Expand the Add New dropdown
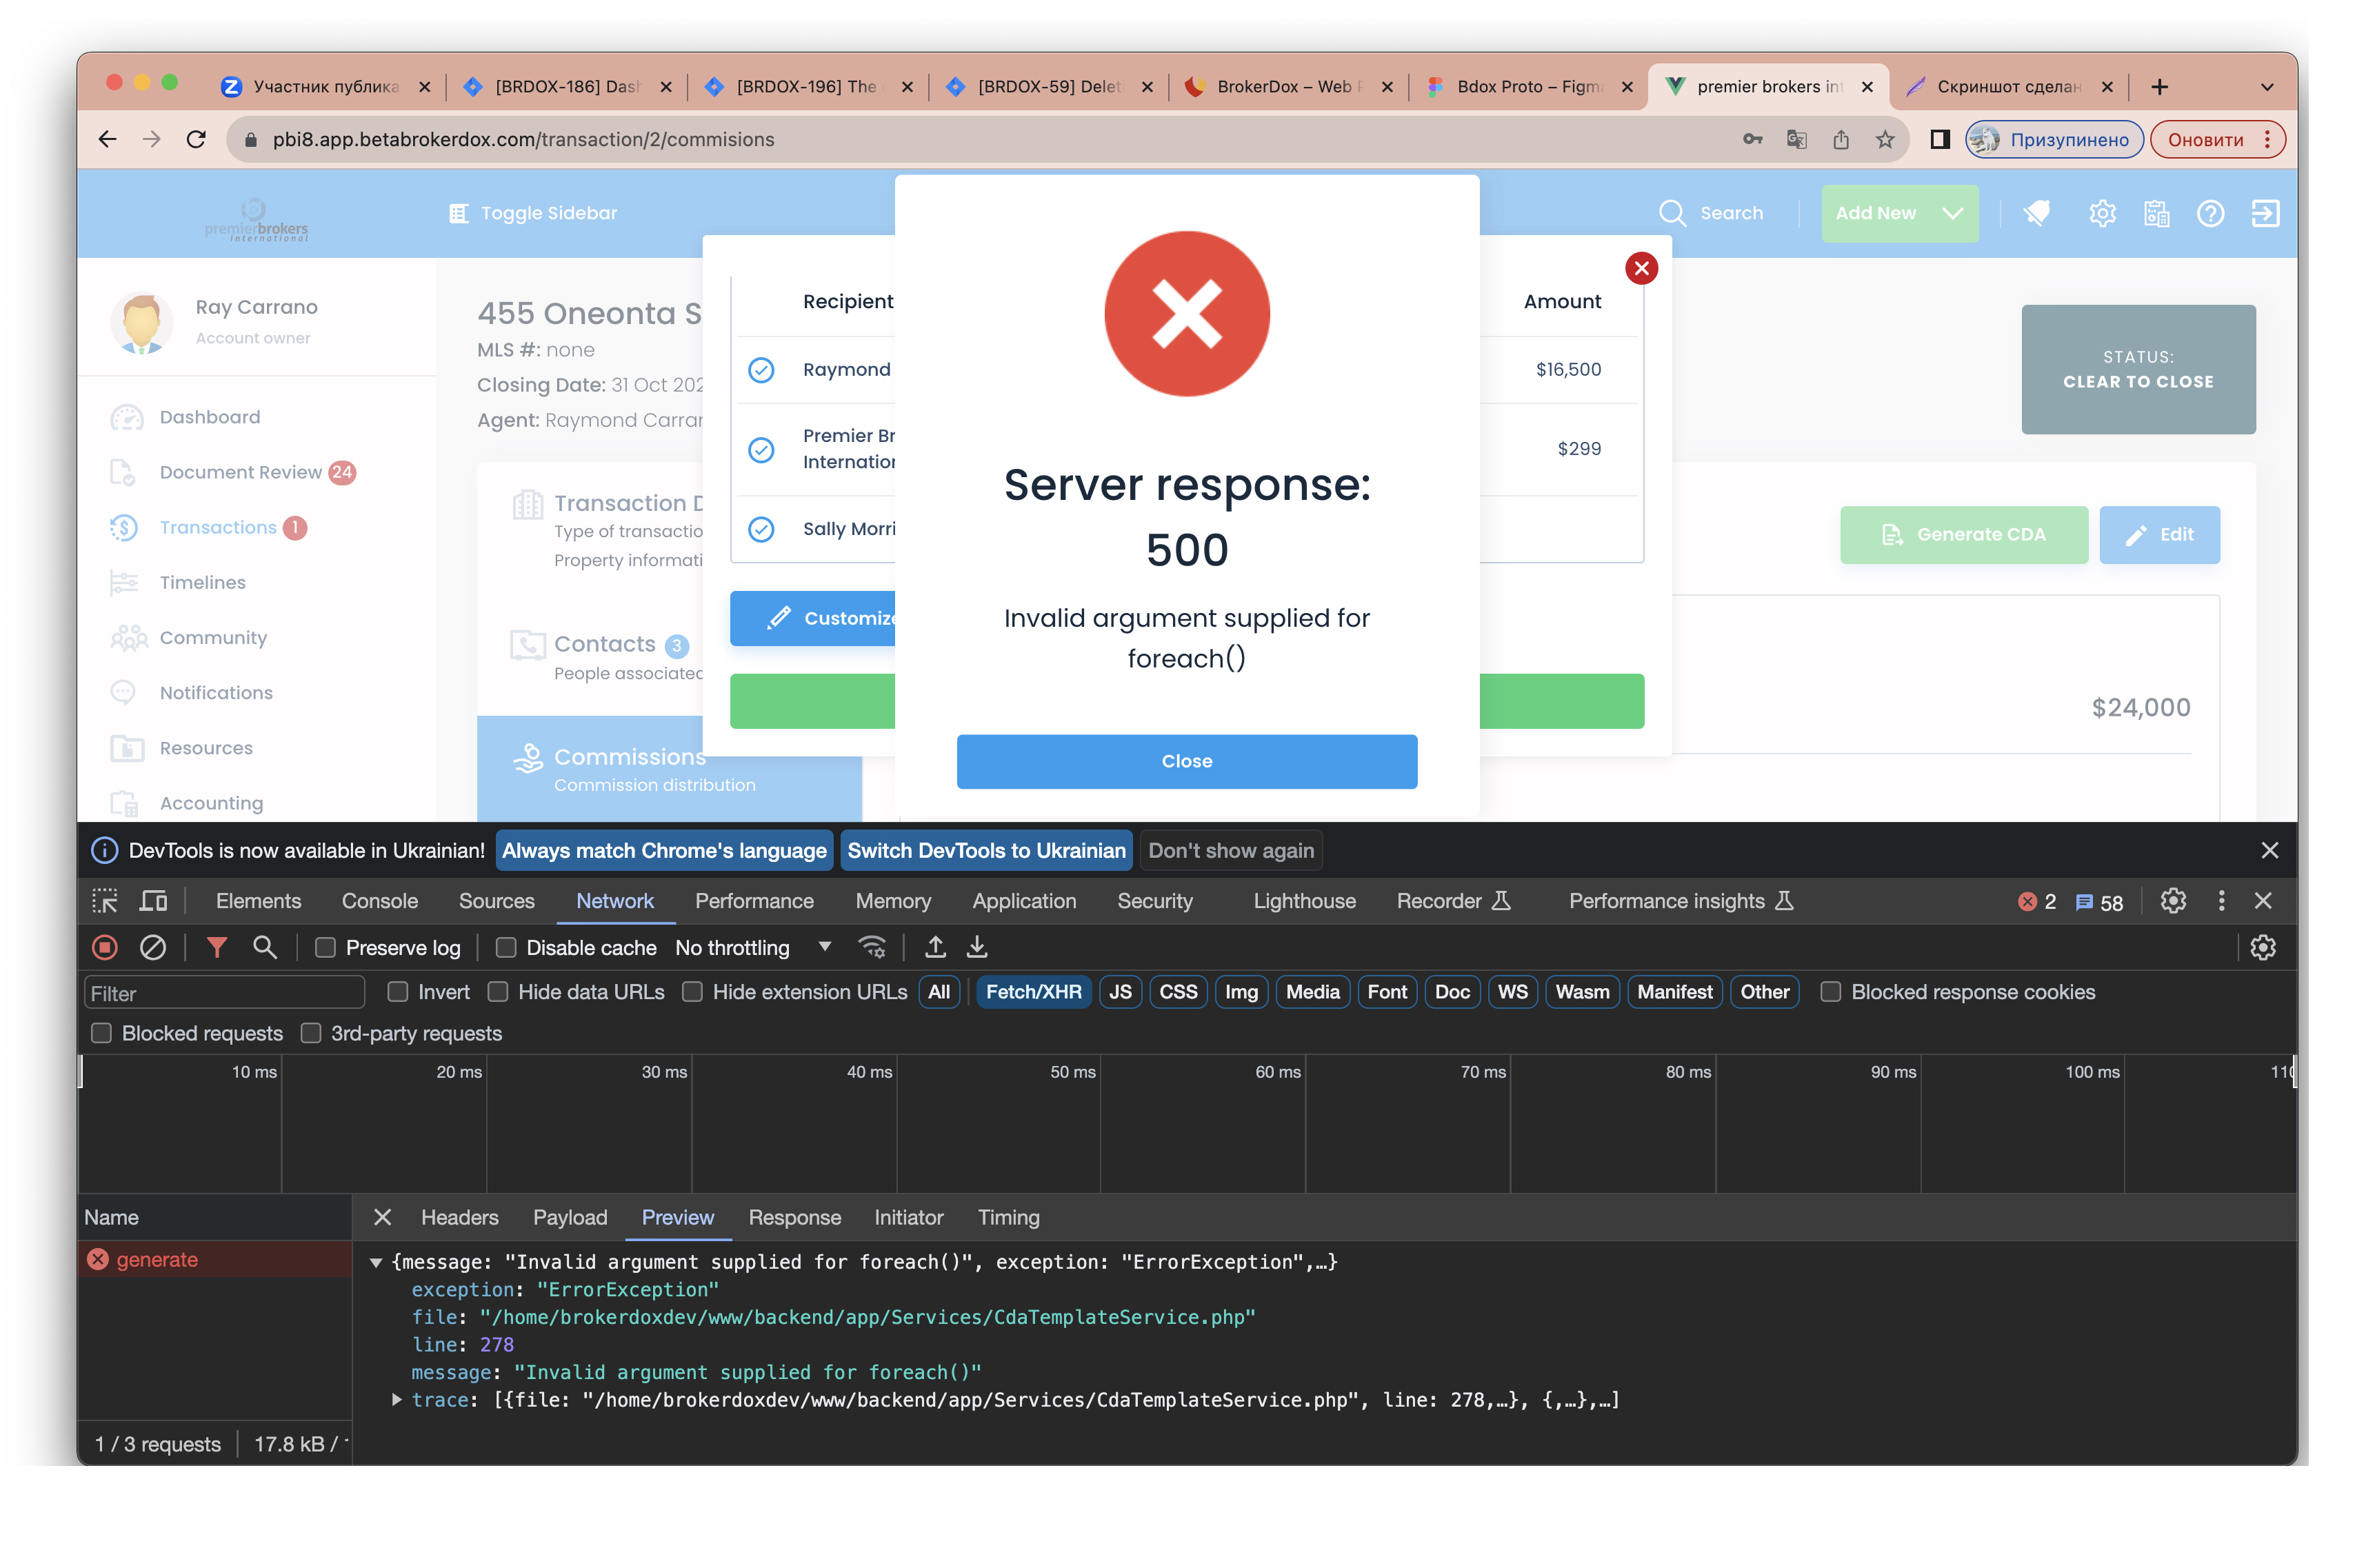 (1899, 213)
